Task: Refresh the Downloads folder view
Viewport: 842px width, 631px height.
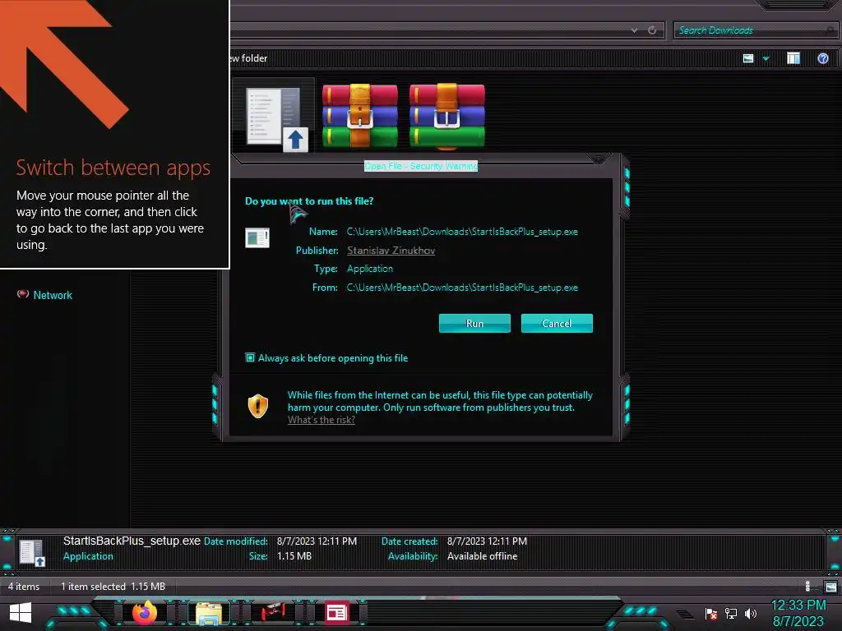Action: click(652, 30)
